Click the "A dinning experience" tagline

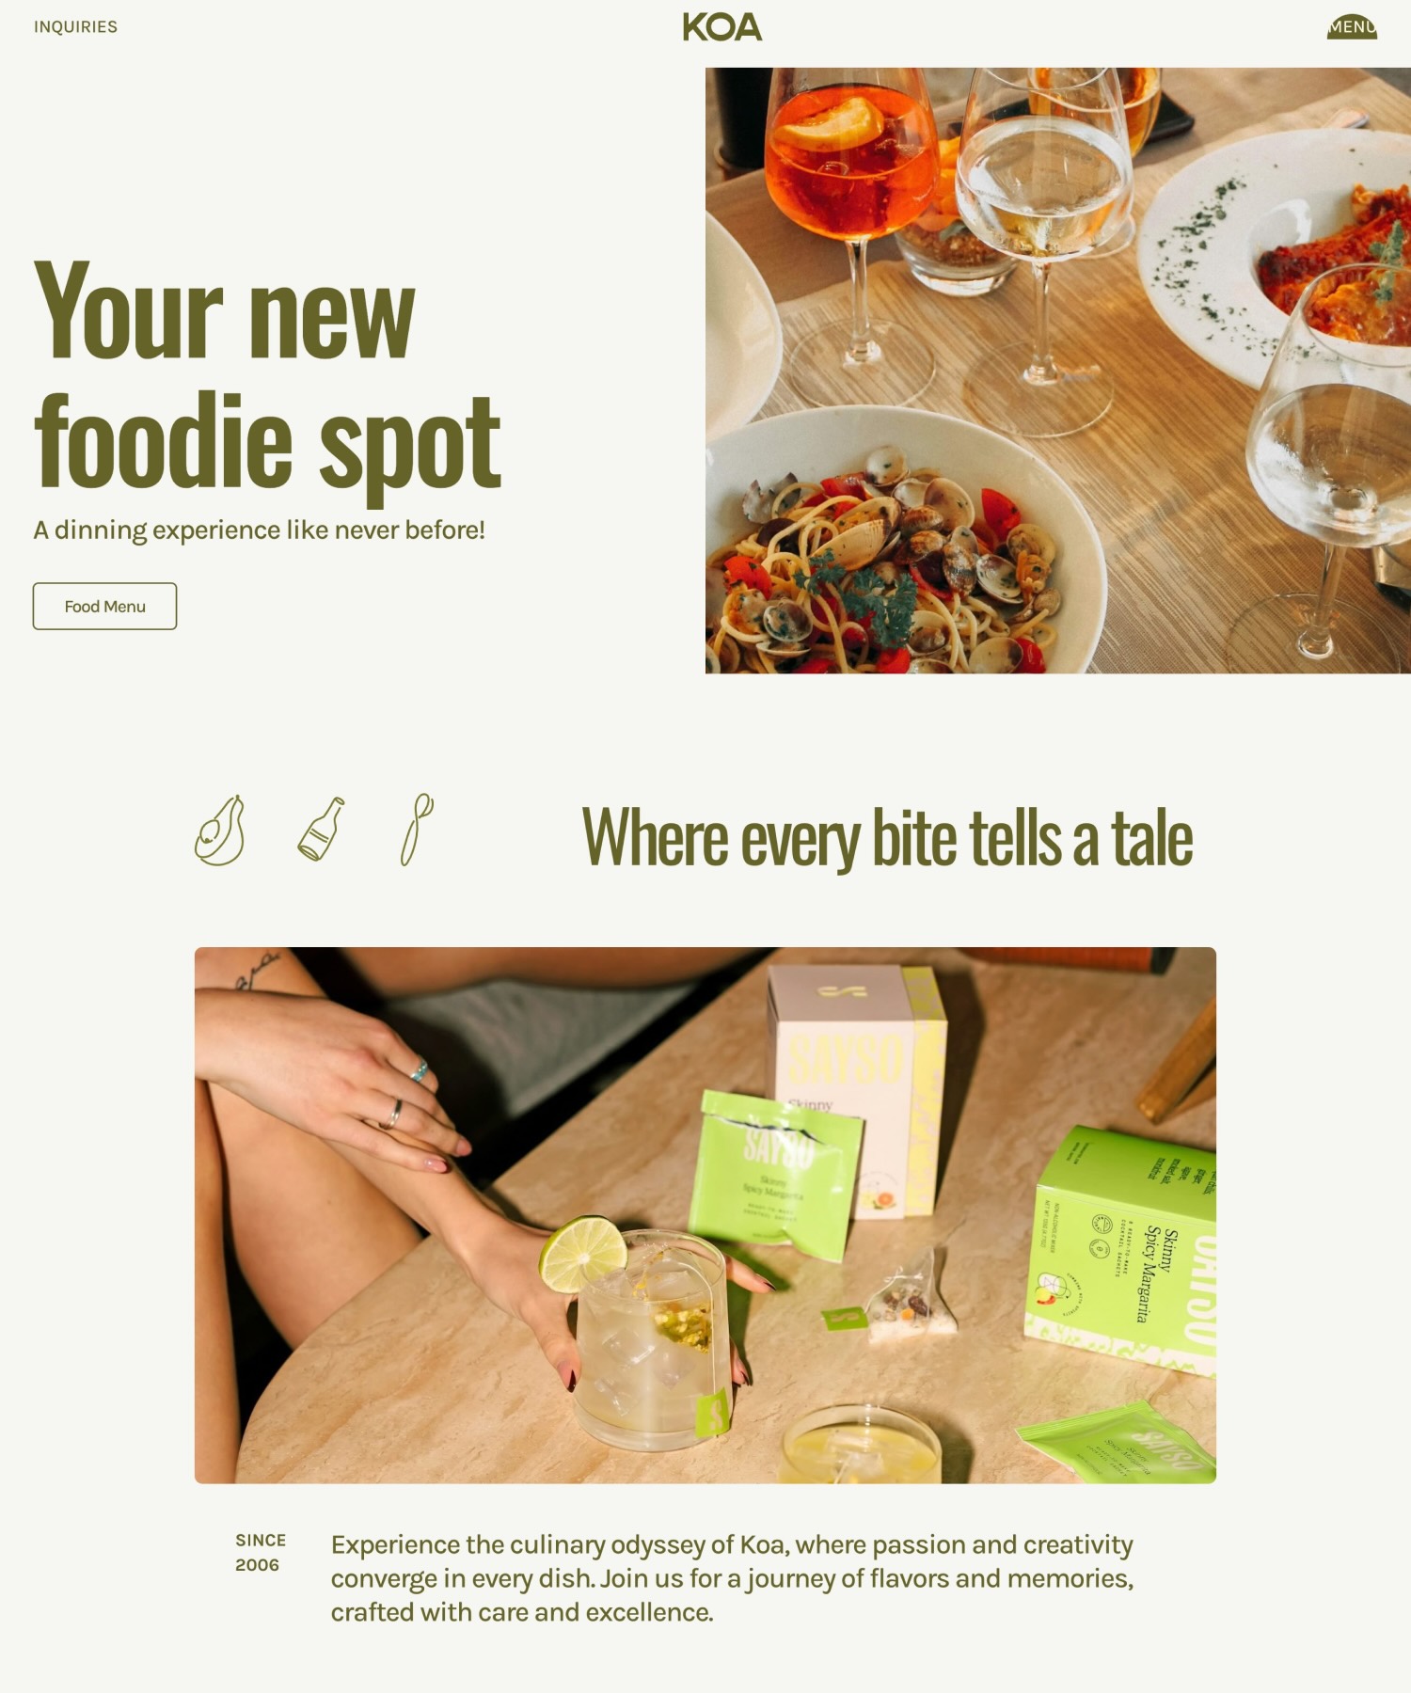[260, 530]
